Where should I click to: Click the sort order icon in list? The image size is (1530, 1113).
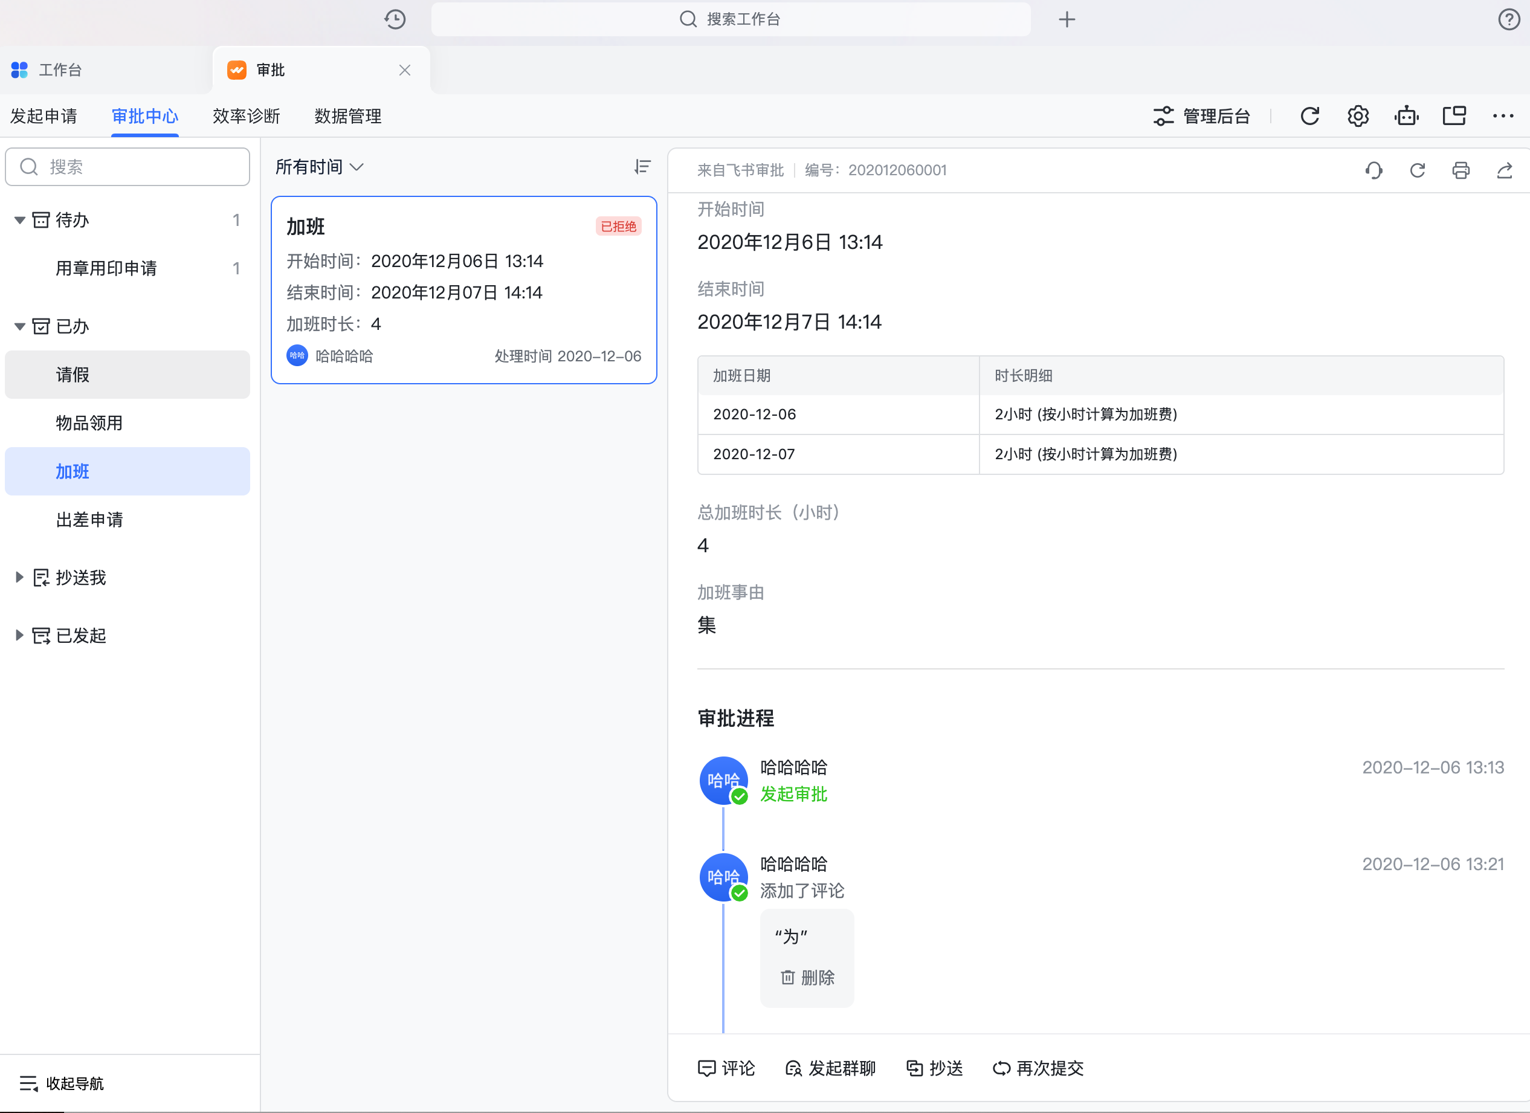tap(642, 167)
